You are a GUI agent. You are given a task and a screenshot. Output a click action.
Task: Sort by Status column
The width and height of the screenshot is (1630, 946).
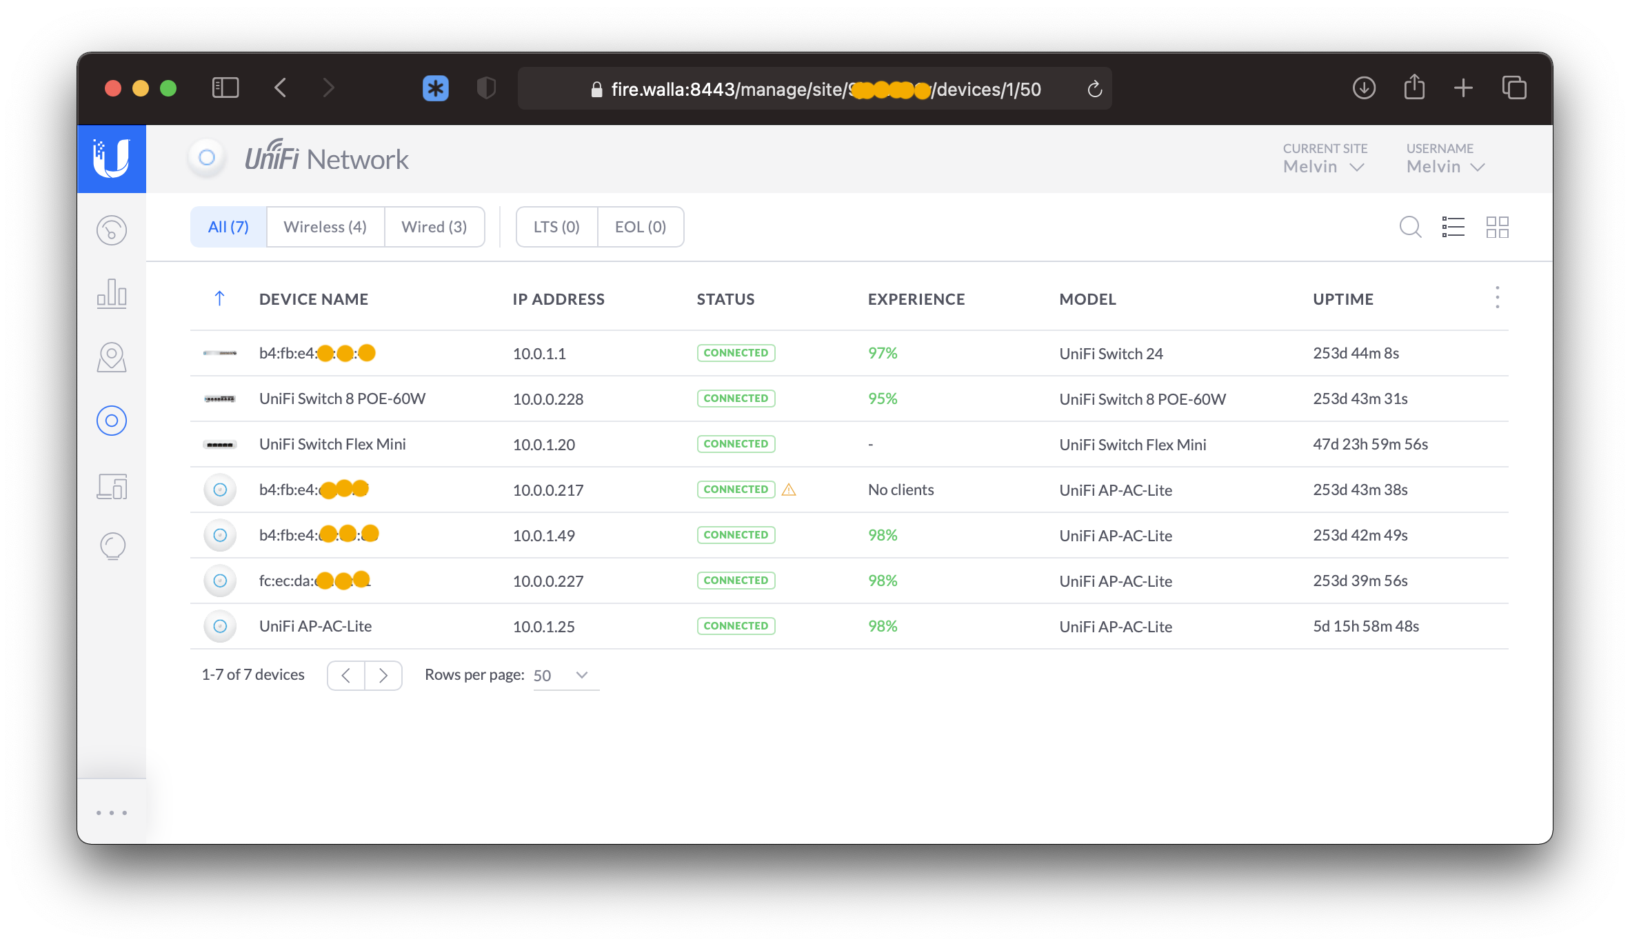pyautogui.click(x=725, y=299)
